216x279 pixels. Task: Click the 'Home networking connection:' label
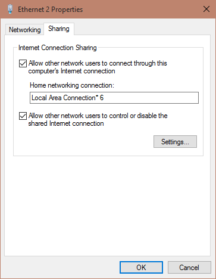click(72, 85)
